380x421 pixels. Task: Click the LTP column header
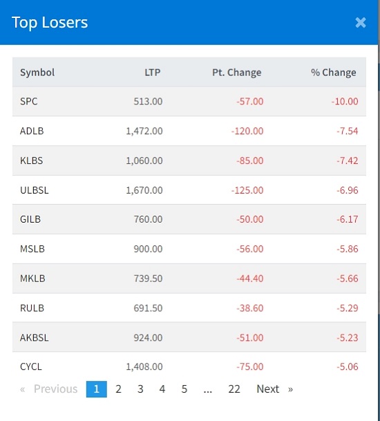coord(153,73)
